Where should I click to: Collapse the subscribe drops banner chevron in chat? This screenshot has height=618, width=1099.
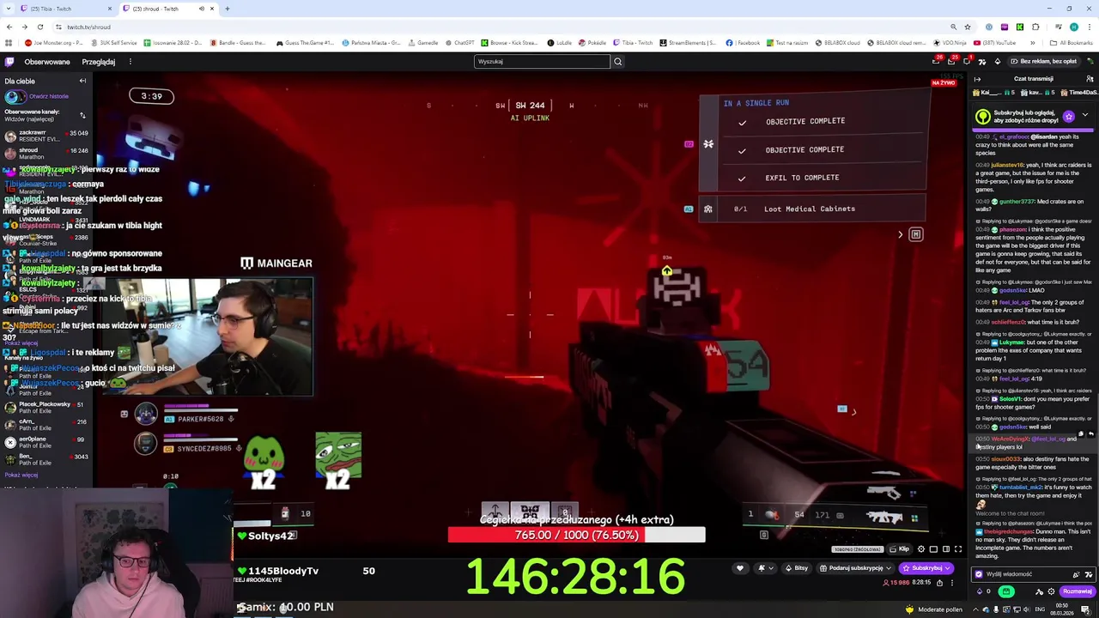pyautogui.click(x=1084, y=115)
